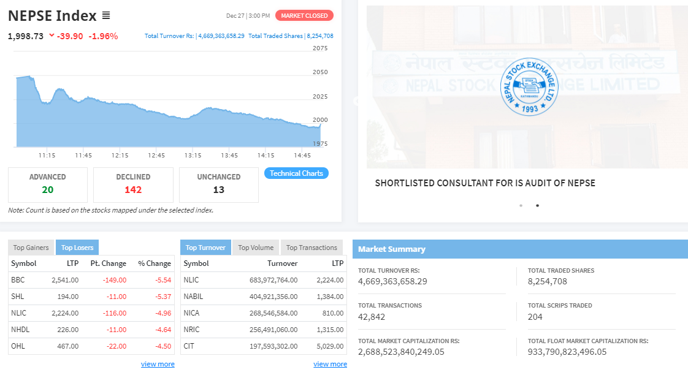The width and height of the screenshot is (688, 375).
Task: Click the Market Closed status badge
Action: point(305,15)
